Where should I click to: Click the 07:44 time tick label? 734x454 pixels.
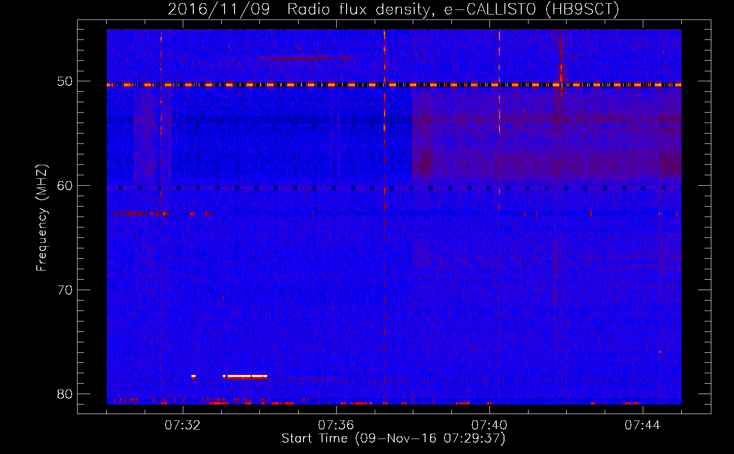click(x=643, y=425)
